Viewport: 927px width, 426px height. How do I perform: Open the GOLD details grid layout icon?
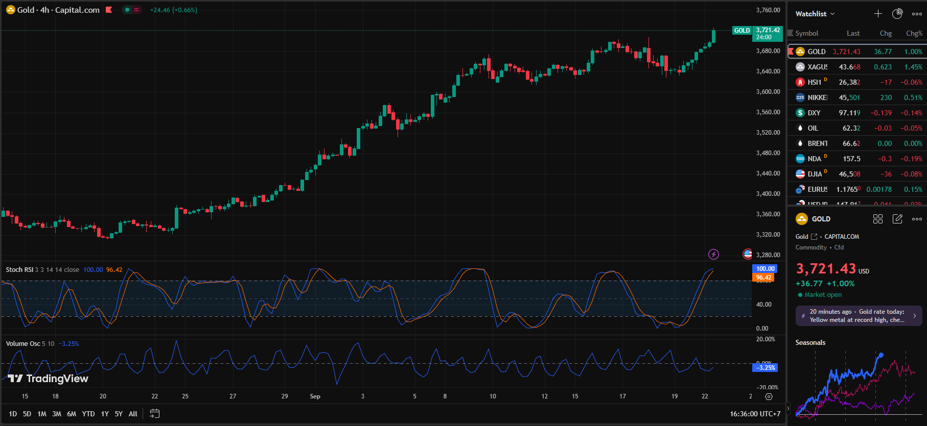point(878,219)
